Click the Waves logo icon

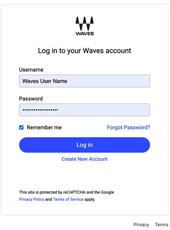coord(85,23)
